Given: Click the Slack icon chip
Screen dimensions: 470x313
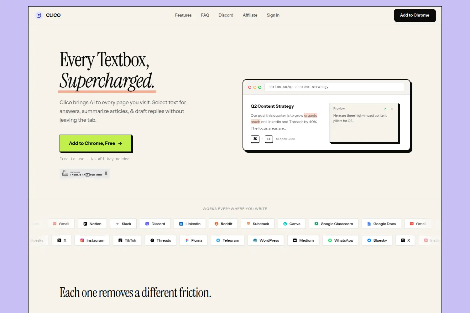Looking at the screenshot, I should [123, 224].
